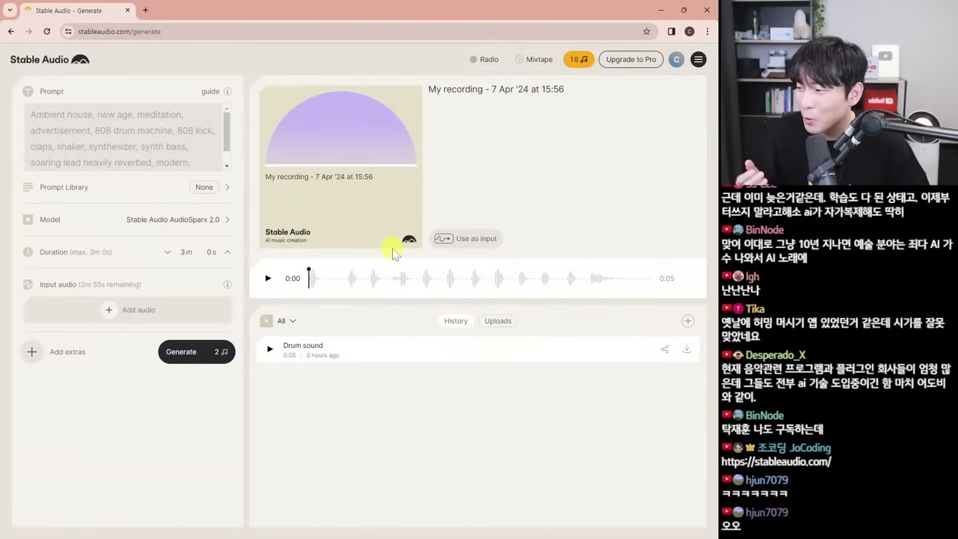The image size is (958, 539).
Task: Switch to the Uploads tab
Action: click(498, 321)
